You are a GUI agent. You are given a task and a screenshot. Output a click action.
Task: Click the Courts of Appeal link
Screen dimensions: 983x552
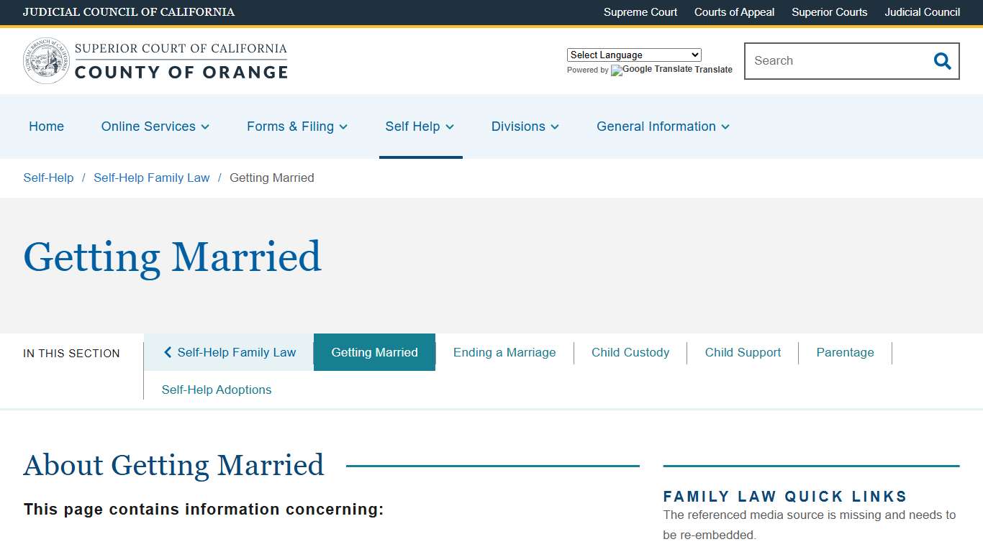pos(734,12)
